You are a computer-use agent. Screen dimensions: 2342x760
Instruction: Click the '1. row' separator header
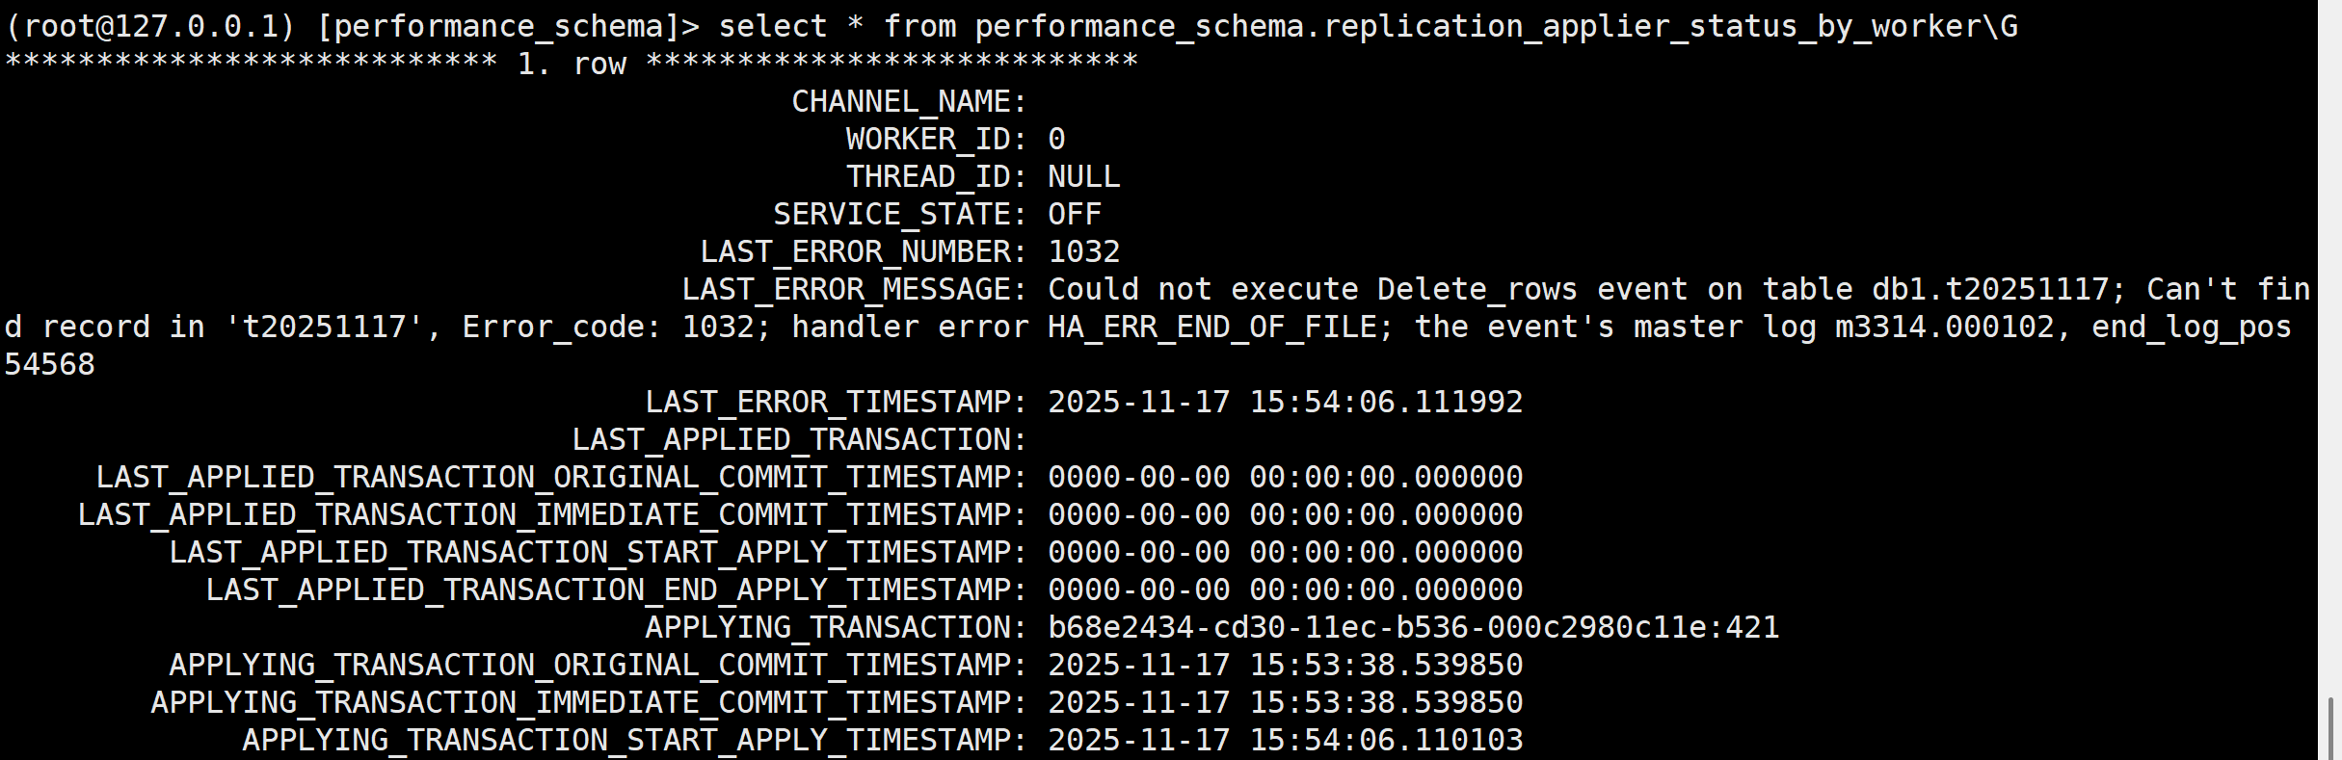click(x=572, y=64)
